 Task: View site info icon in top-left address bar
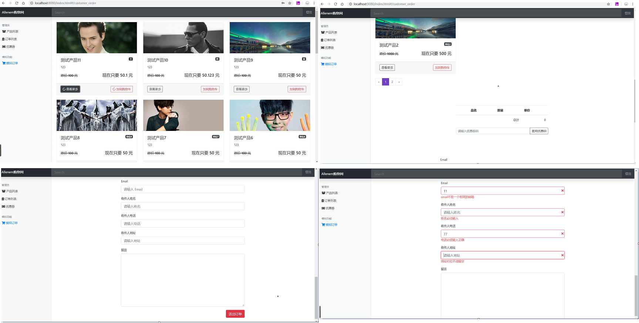pos(31,3)
